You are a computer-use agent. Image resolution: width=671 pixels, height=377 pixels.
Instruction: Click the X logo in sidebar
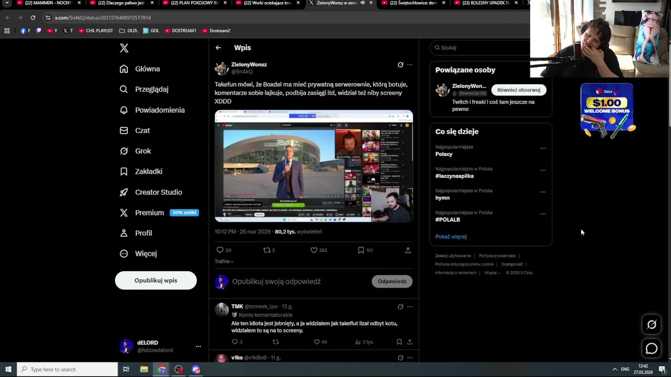click(124, 48)
